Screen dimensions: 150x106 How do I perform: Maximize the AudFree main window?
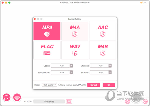click(x=9, y=3)
